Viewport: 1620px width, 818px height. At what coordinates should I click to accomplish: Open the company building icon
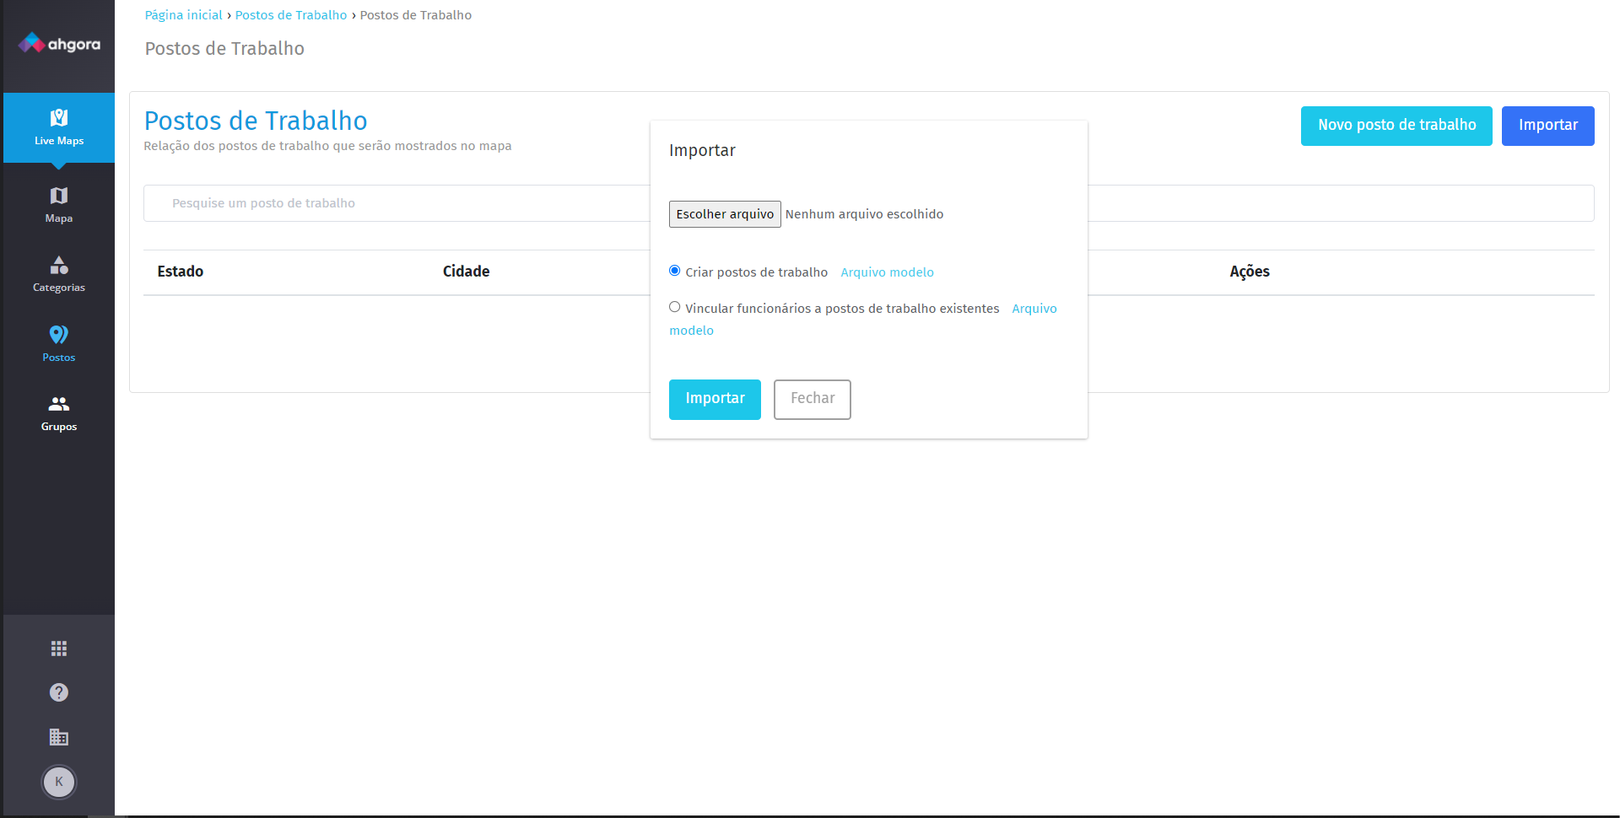click(x=59, y=737)
